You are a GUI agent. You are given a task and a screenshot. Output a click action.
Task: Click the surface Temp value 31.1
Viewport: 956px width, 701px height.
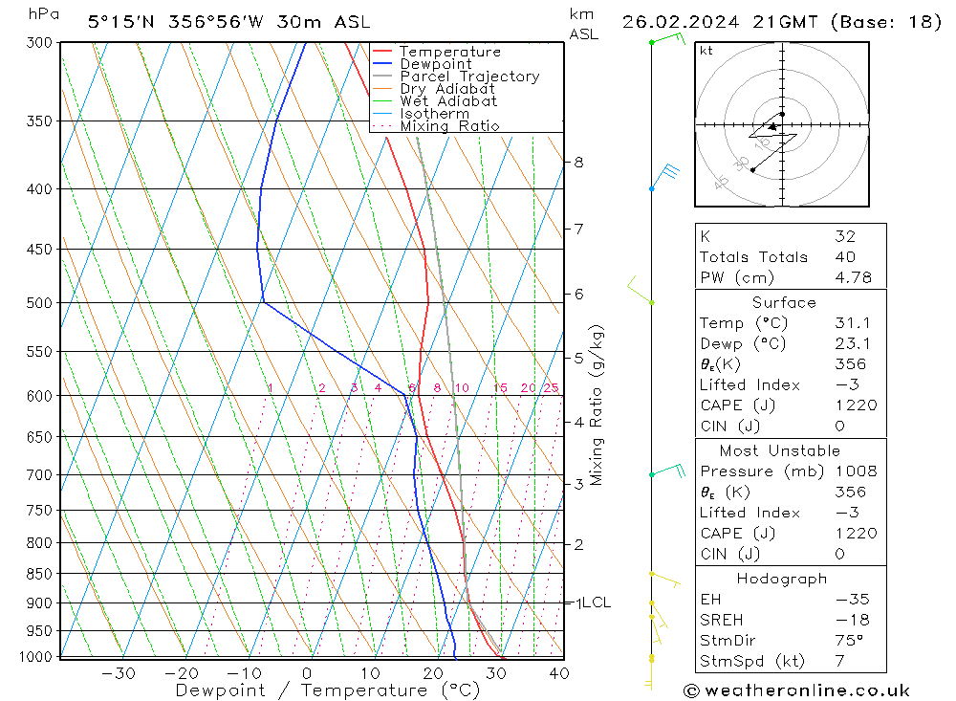(853, 322)
